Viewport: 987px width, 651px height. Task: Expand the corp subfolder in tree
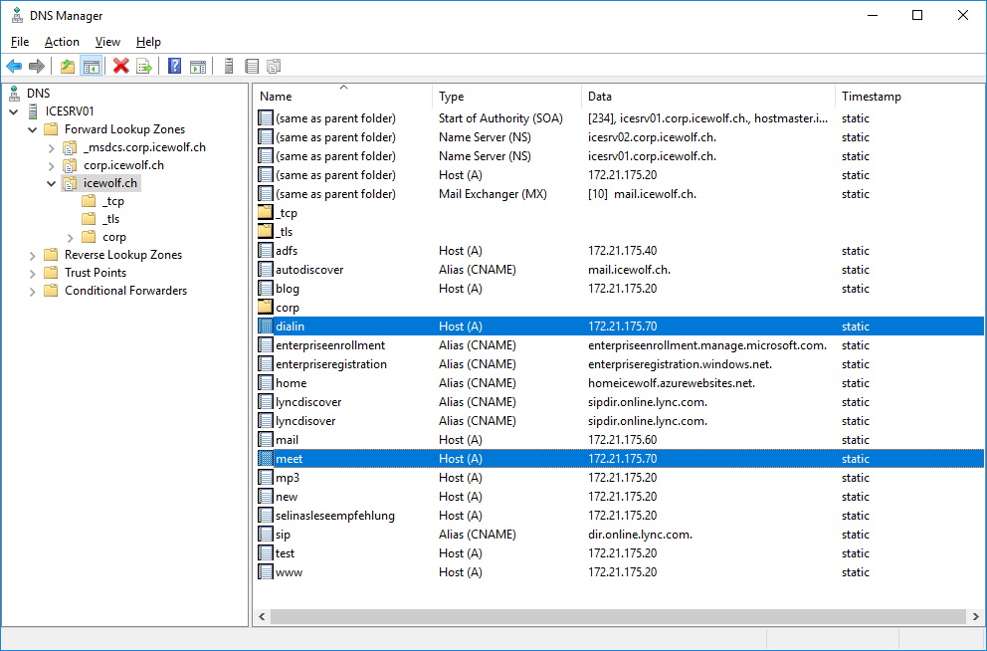coord(71,237)
